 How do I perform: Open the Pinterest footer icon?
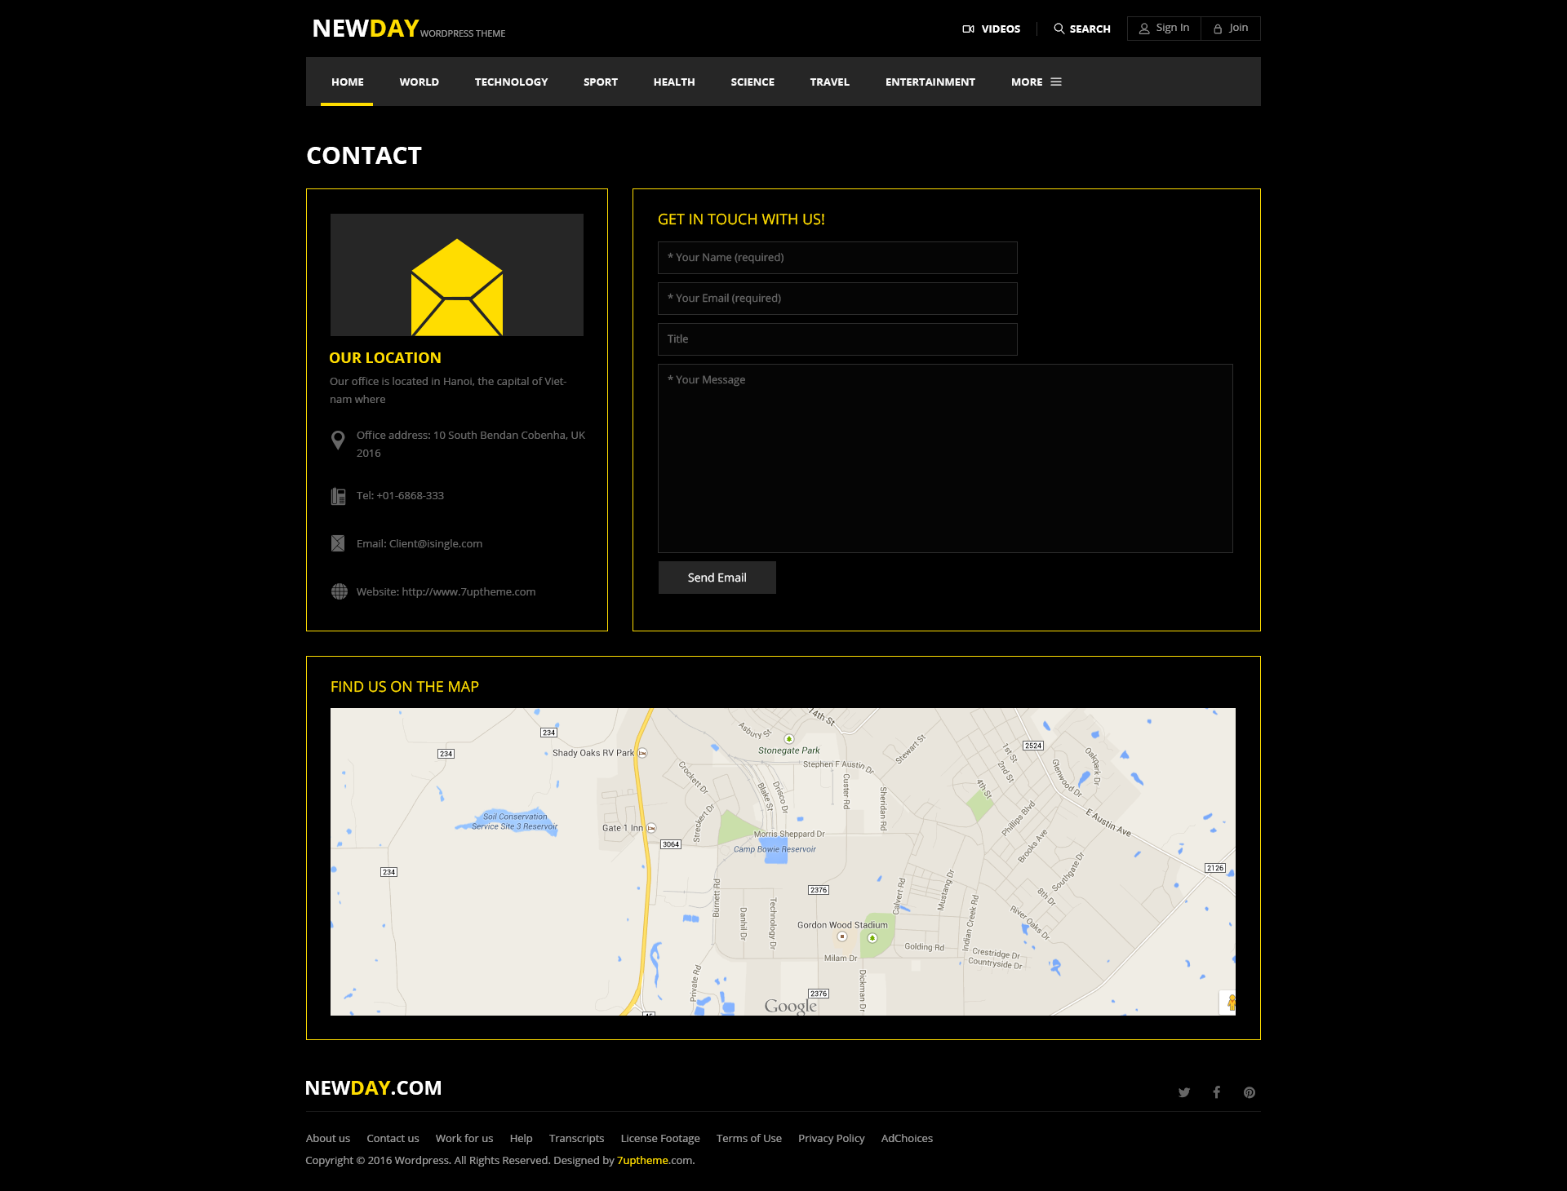coord(1249,1092)
